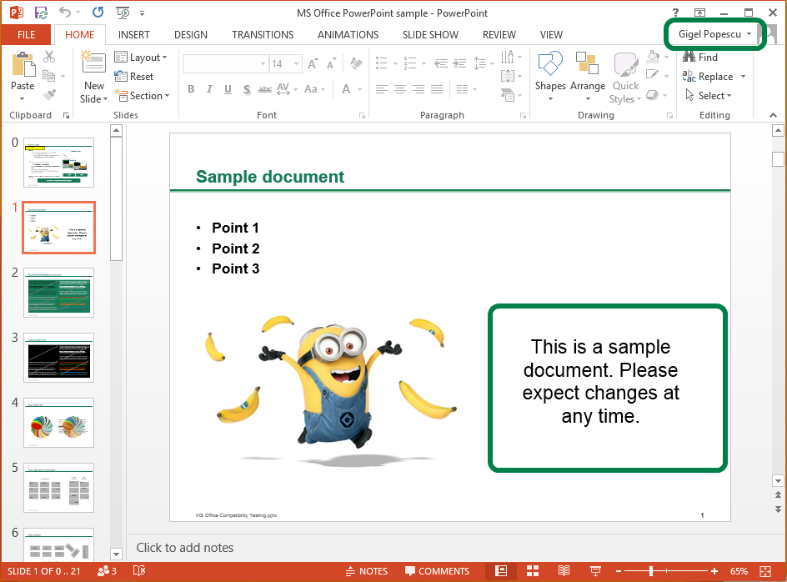Click the Save icon in quick access toolbar

(41, 13)
